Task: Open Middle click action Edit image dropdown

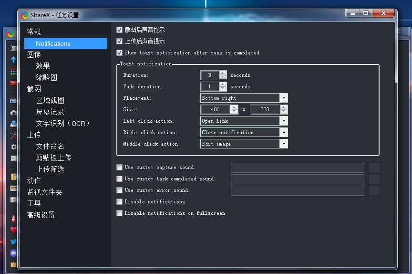Action: tap(244, 144)
